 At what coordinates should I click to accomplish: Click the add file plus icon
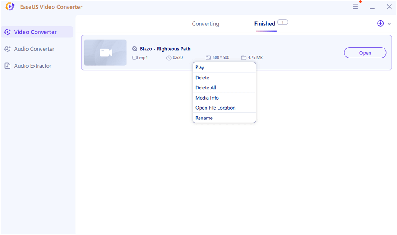(x=380, y=23)
